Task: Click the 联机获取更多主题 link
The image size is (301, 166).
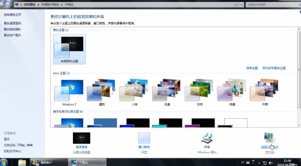Action: tap(274, 68)
